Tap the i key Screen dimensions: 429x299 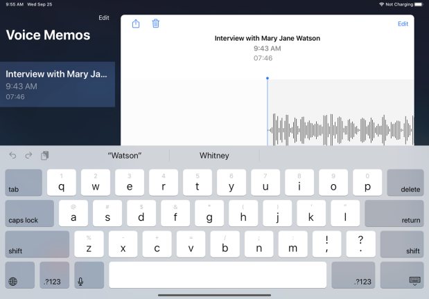[x=299, y=182]
